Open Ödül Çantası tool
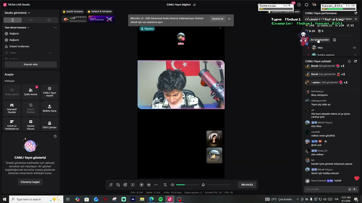 [x=49, y=125]
